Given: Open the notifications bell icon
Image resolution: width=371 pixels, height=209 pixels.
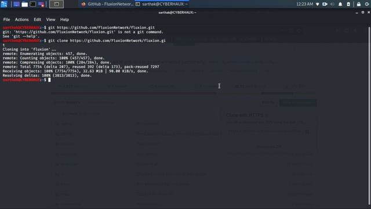Looking at the screenshot, I should (340, 4).
